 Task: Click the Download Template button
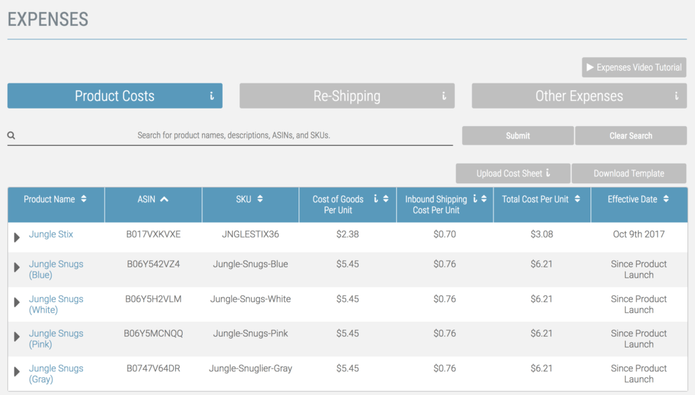click(x=629, y=173)
